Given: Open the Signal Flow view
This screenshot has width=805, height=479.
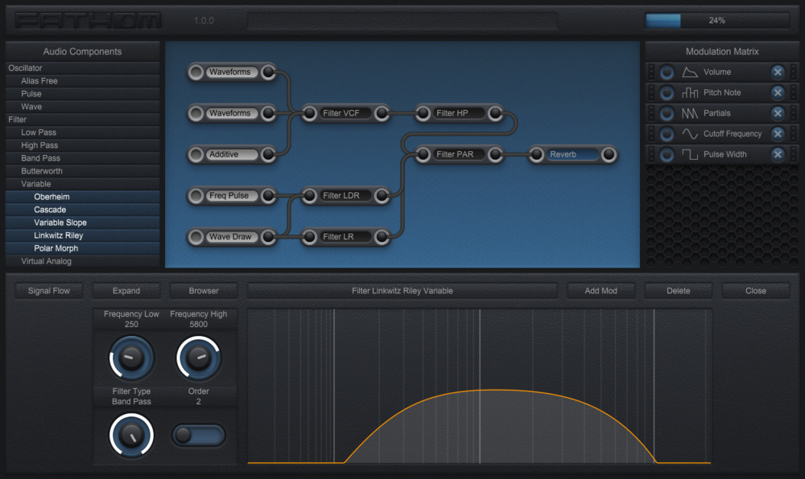Looking at the screenshot, I should [49, 290].
